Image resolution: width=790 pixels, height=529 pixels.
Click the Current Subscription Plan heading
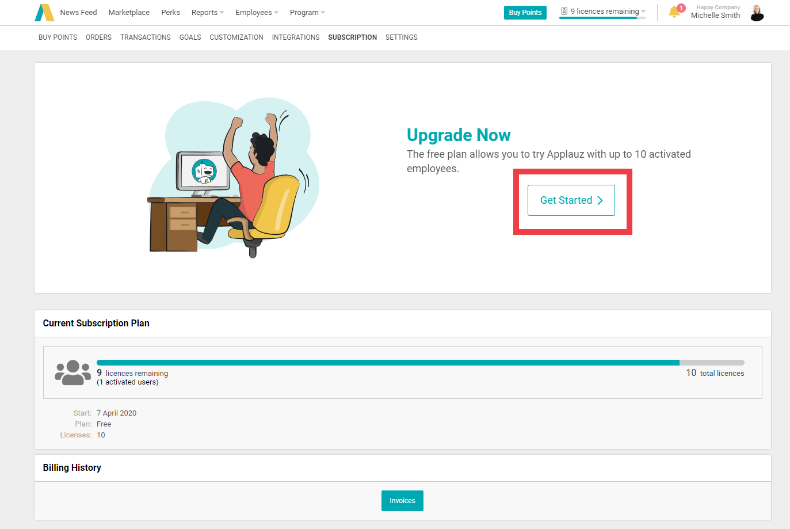pyautogui.click(x=96, y=324)
